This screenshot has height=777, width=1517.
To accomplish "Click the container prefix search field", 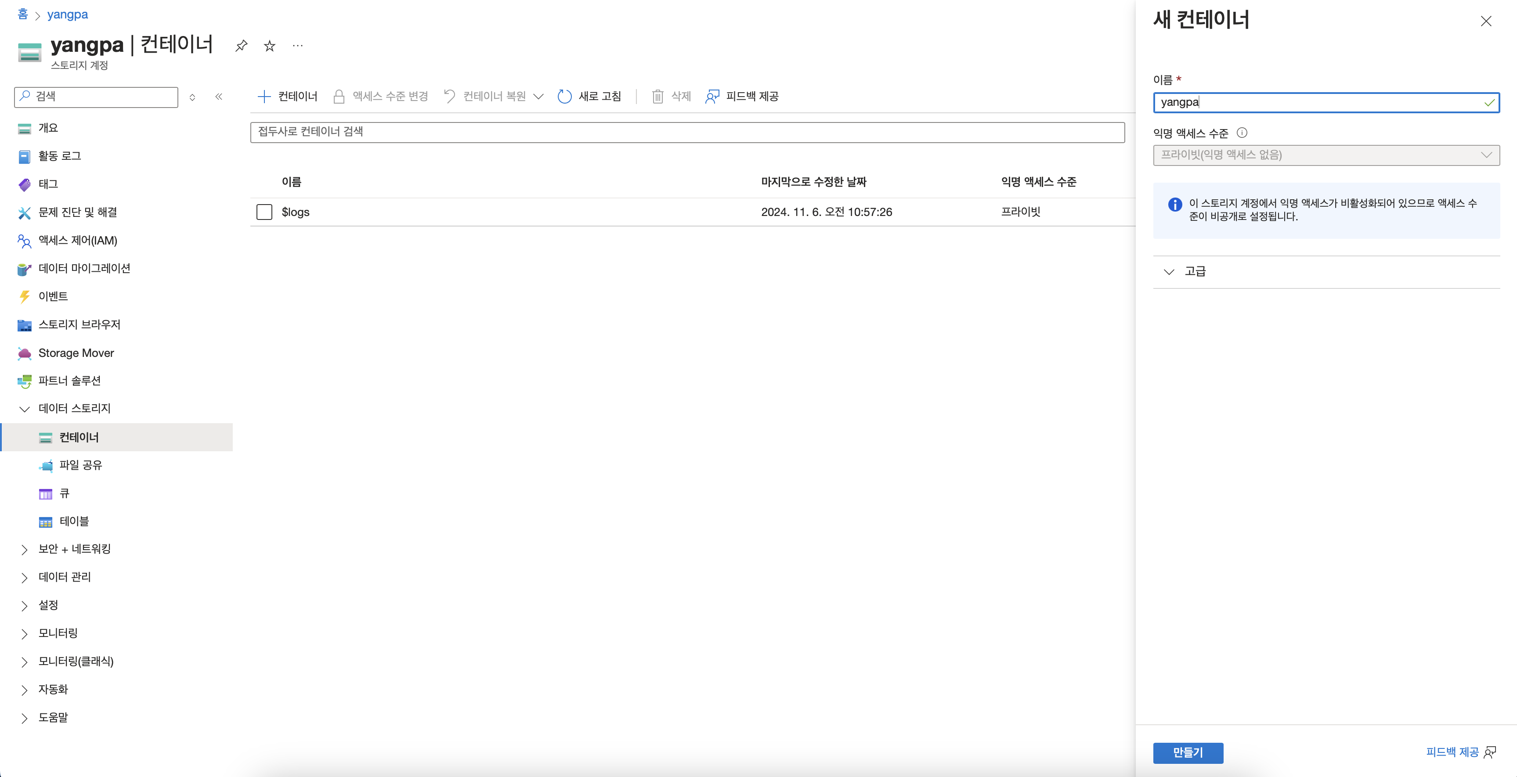I will pyautogui.click(x=686, y=132).
